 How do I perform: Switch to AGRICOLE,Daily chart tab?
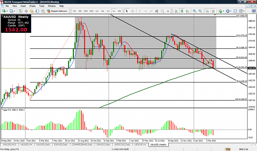point(122,145)
